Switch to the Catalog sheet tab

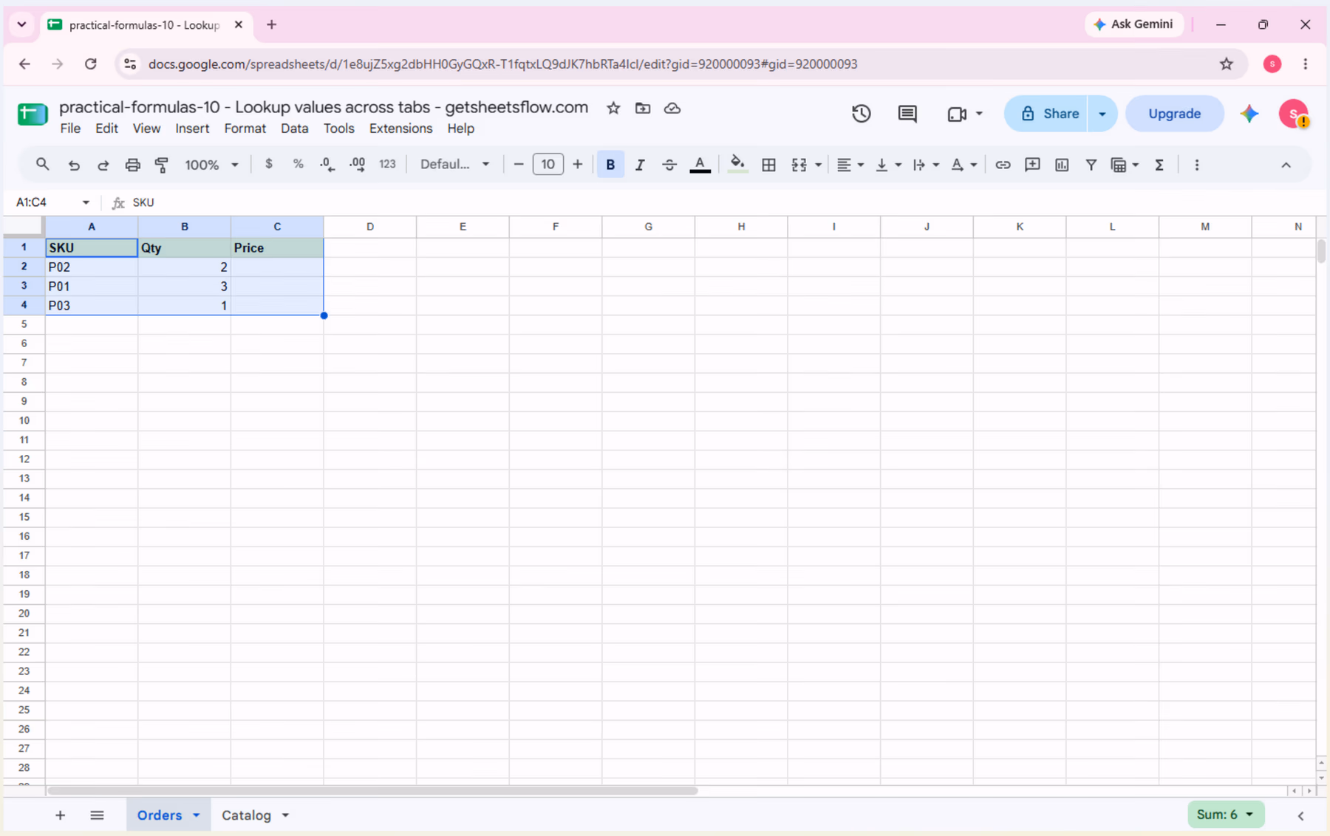coord(247,815)
